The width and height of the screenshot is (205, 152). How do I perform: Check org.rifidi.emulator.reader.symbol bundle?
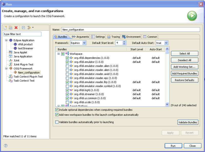click(x=67, y=86)
